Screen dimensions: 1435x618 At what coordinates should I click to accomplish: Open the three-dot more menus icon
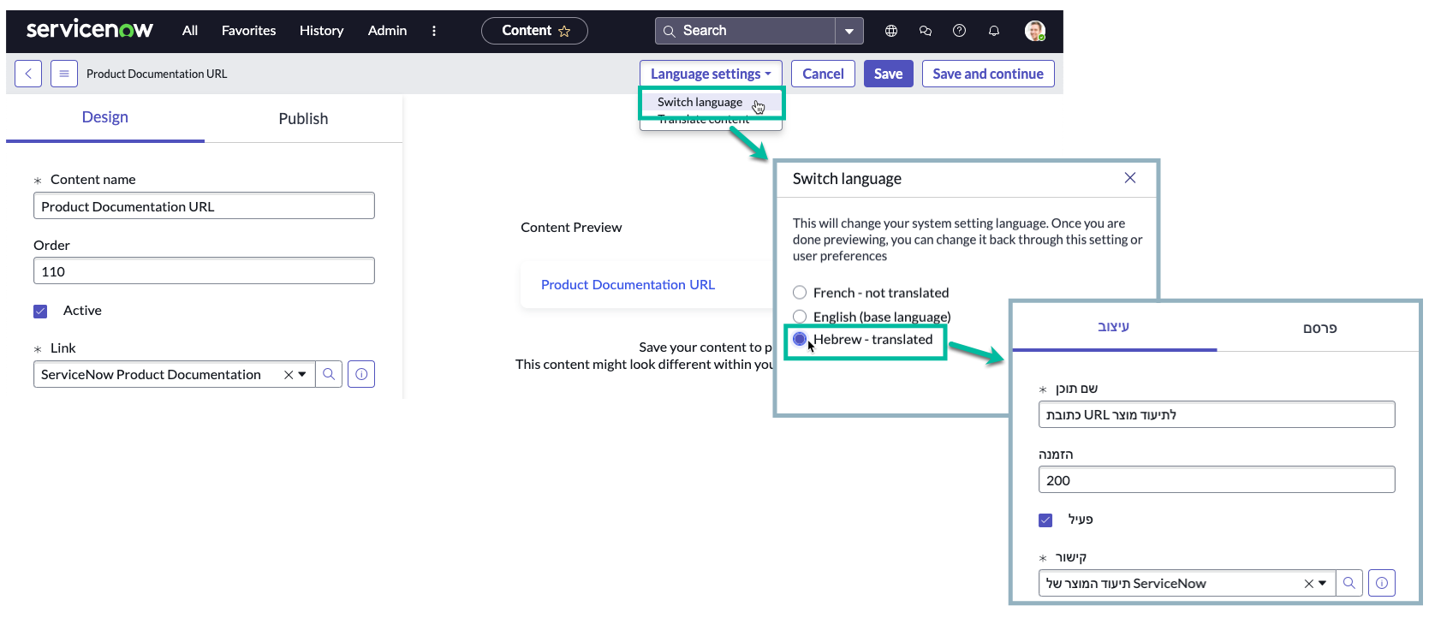[434, 31]
